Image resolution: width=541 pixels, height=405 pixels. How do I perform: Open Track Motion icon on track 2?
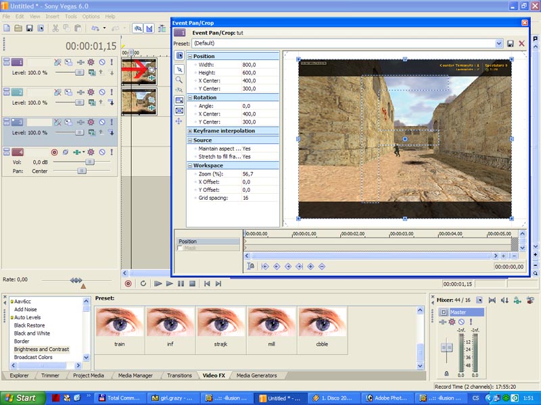click(69, 92)
